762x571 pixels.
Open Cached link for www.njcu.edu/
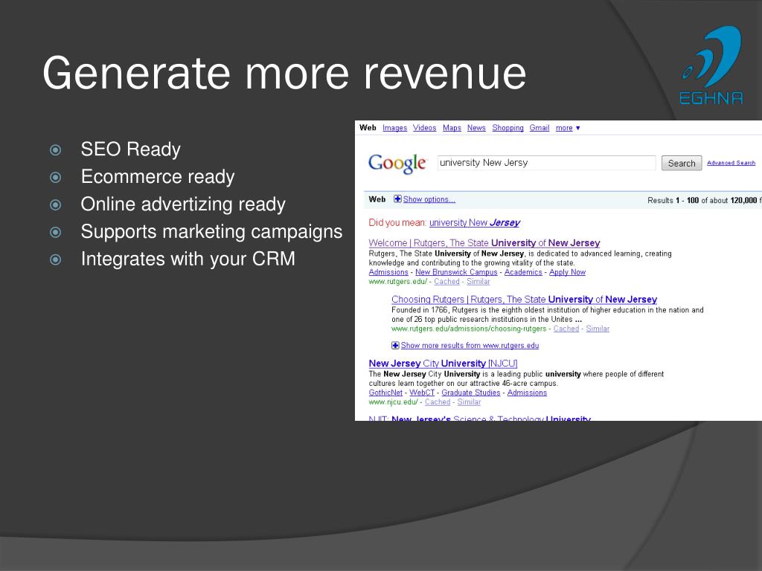click(x=438, y=402)
